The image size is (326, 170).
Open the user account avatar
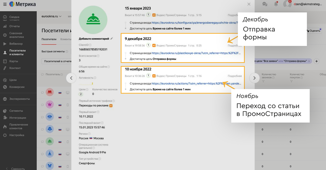(x=287, y=4)
